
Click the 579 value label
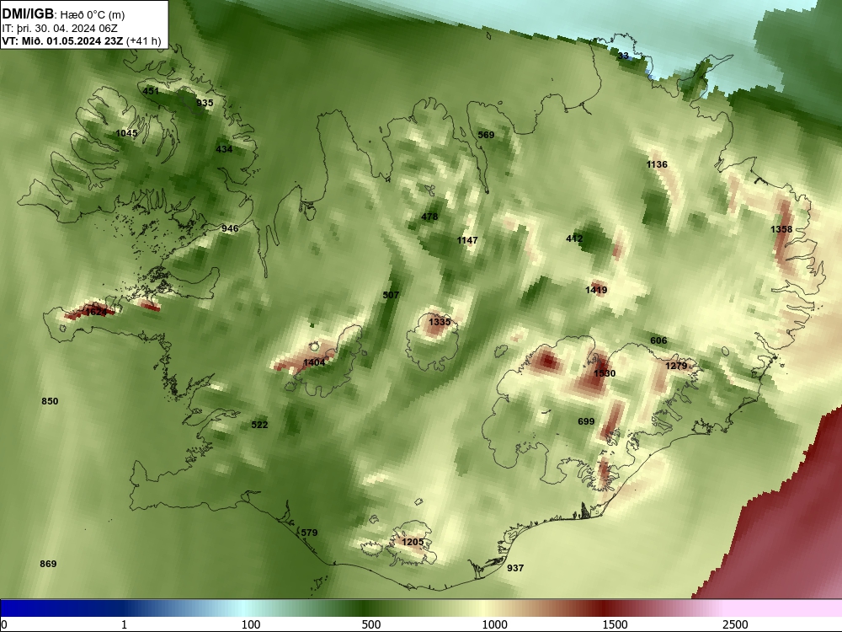tap(309, 532)
